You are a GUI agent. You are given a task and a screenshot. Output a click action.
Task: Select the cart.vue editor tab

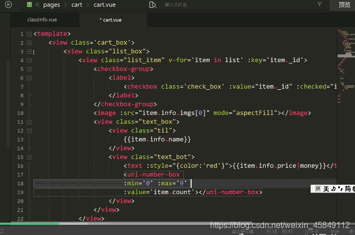click(113, 20)
